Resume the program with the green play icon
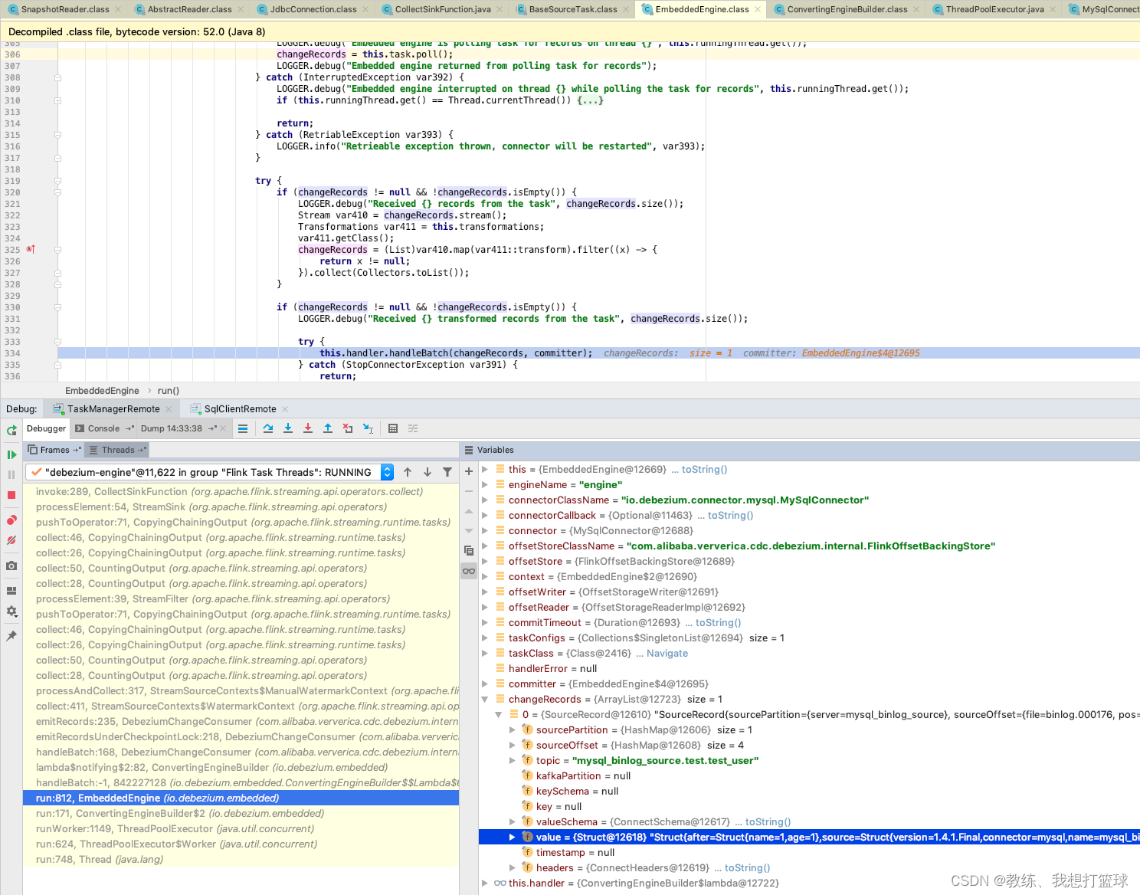Image resolution: width=1140 pixels, height=895 pixels. 11,454
